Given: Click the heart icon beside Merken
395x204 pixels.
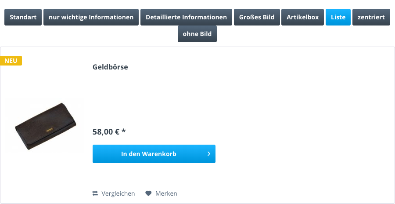Looking at the screenshot, I should [x=148, y=193].
